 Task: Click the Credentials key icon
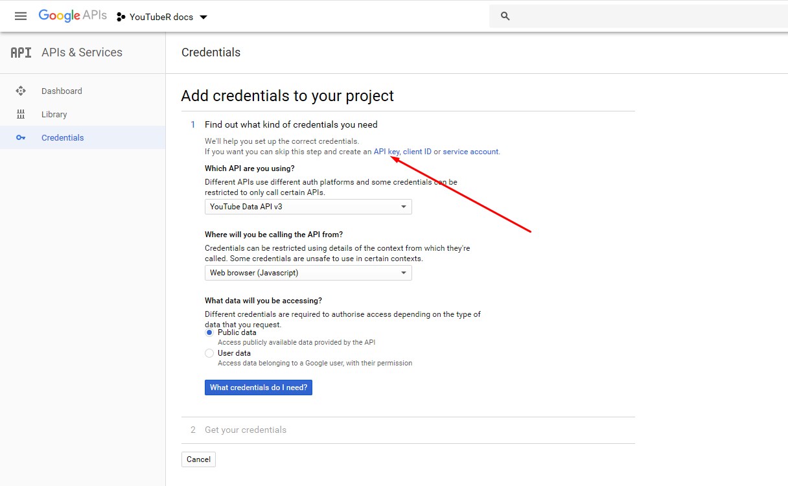point(21,138)
